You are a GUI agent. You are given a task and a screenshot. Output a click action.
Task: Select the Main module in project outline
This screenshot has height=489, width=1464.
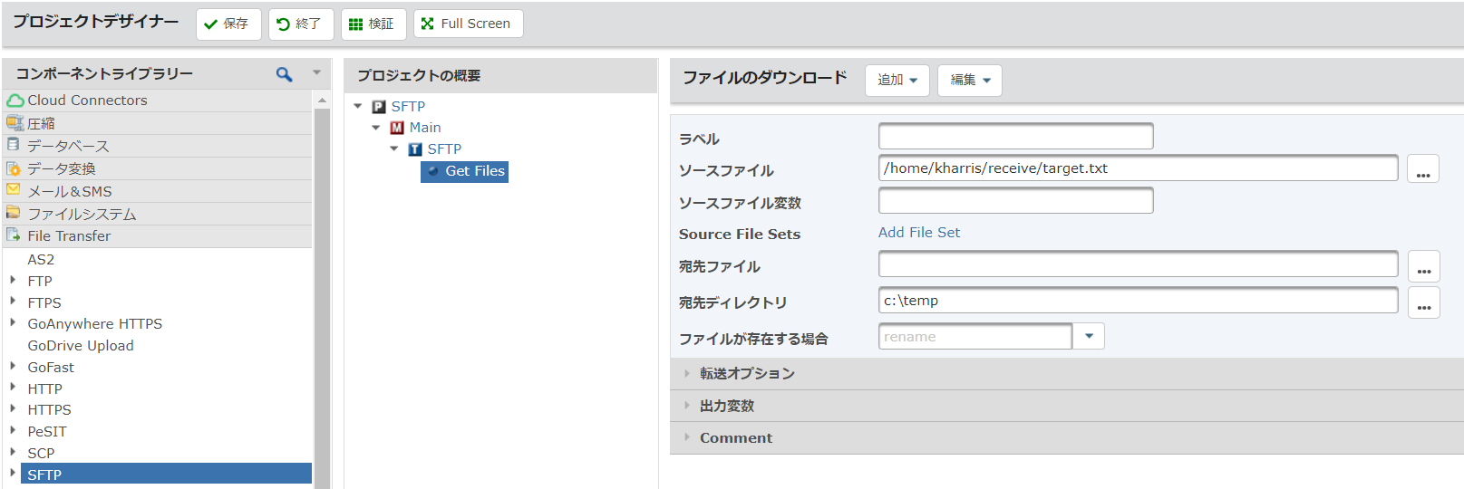(x=424, y=128)
